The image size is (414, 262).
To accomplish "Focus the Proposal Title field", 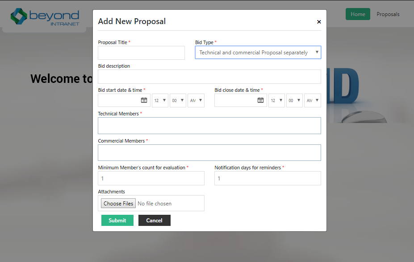I will (141, 53).
